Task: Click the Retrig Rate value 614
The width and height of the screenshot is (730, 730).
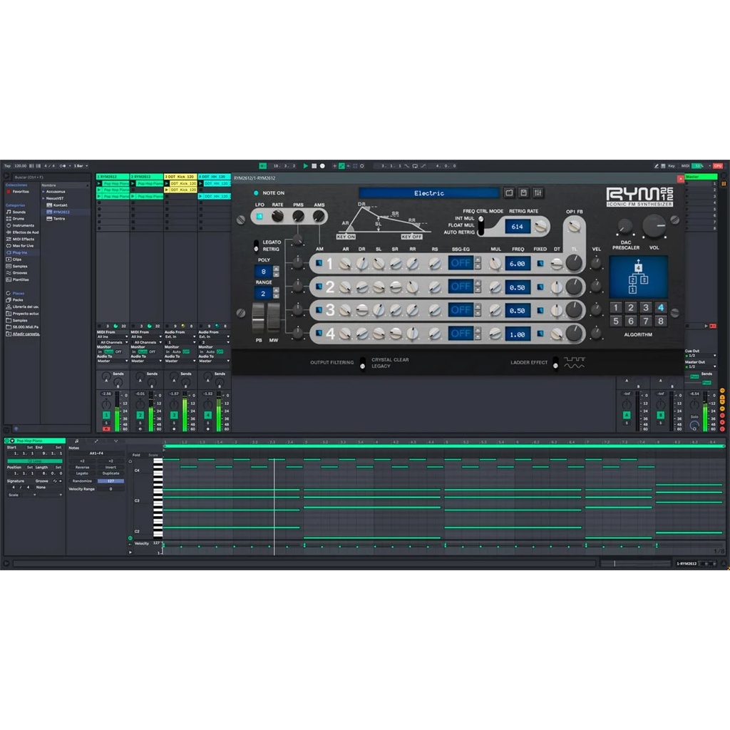Action: [518, 227]
